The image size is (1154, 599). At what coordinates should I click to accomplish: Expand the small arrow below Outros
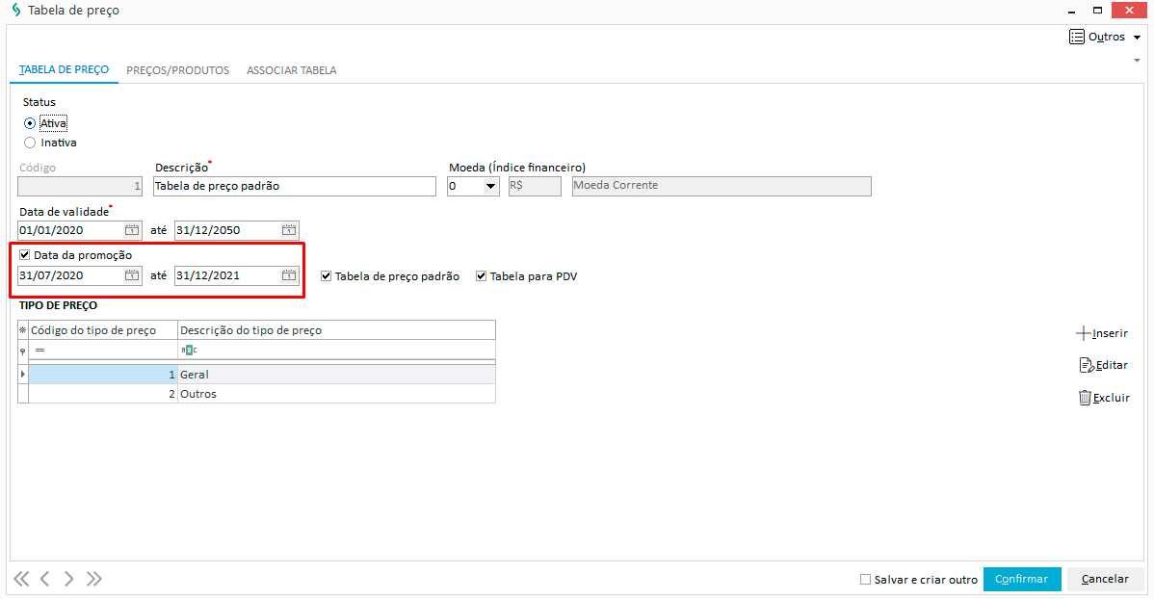tap(1137, 60)
